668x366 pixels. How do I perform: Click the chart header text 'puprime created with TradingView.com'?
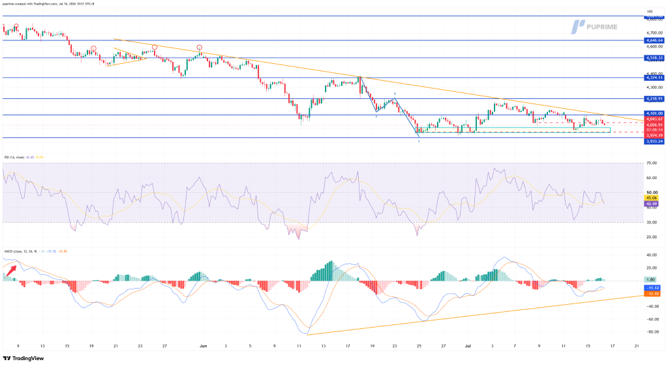(30, 4)
